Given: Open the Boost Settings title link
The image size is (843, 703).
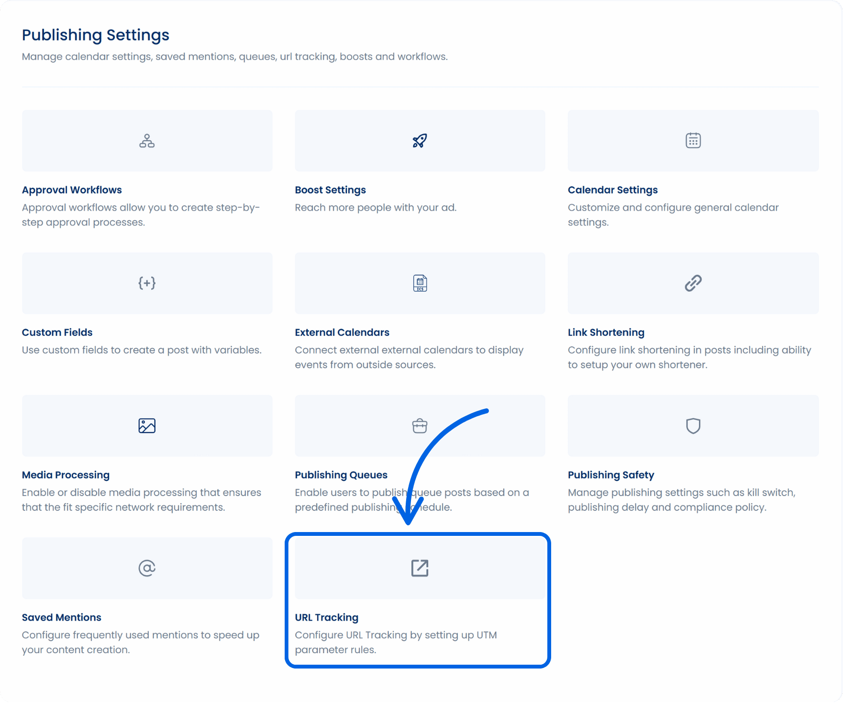Looking at the screenshot, I should 330,190.
